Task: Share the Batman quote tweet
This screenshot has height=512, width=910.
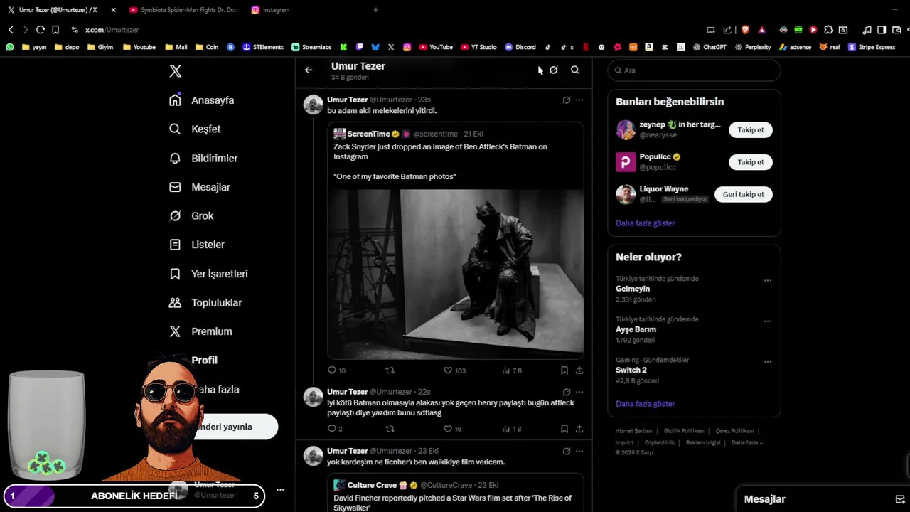Action: point(579,370)
